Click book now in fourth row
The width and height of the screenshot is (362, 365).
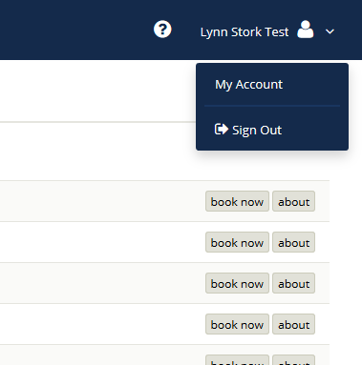(237, 324)
